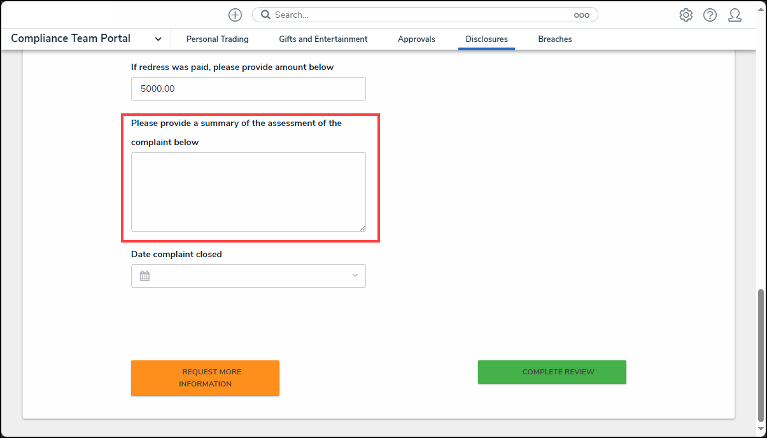Switch to the Personal Trading tab
767x438 pixels.
pos(217,39)
